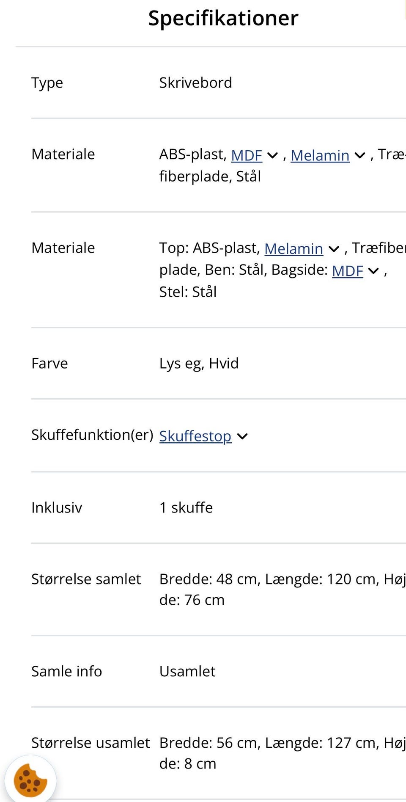Viewport: 406px width, 802px height.
Task: Open the Skuffestop dropdown under Skuffefunktion(er)
Action: click(195, 436)
